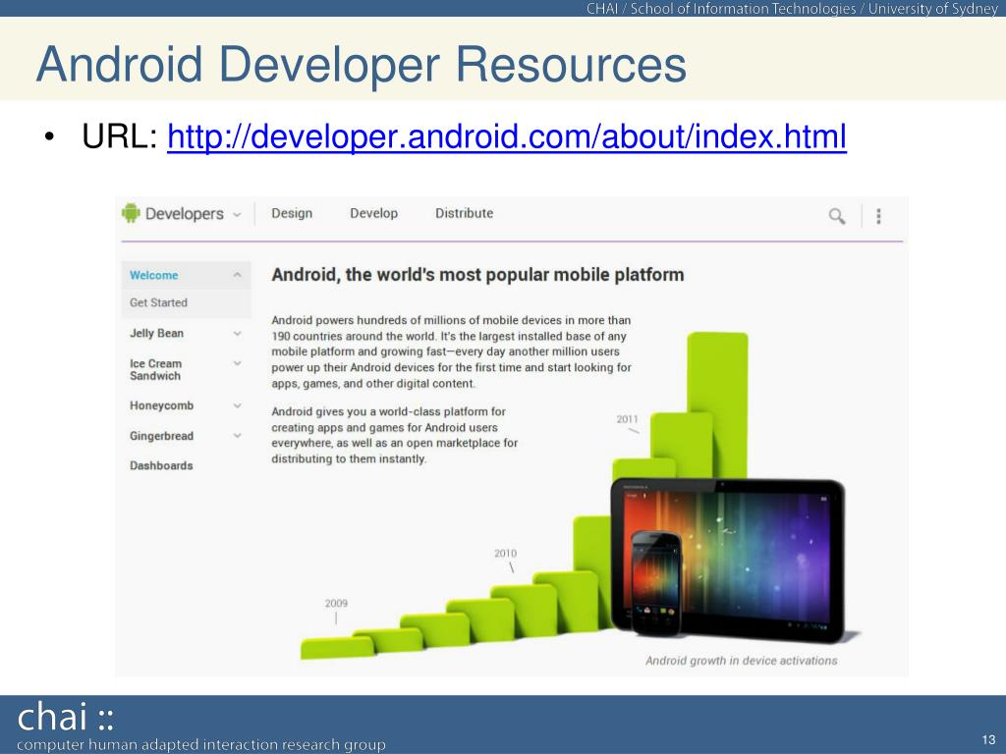The width and height of the screenshot is (1006, 754).
Task: Open the Developers dropdown chevron
Action: pyautogui.click(x=237, y=215)
